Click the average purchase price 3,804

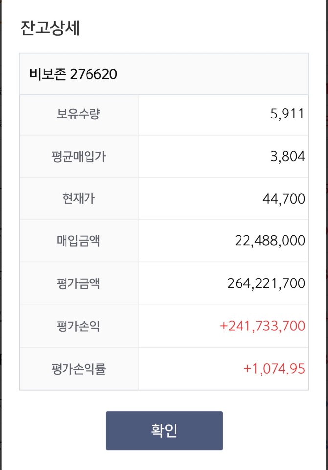pos(287,157)
